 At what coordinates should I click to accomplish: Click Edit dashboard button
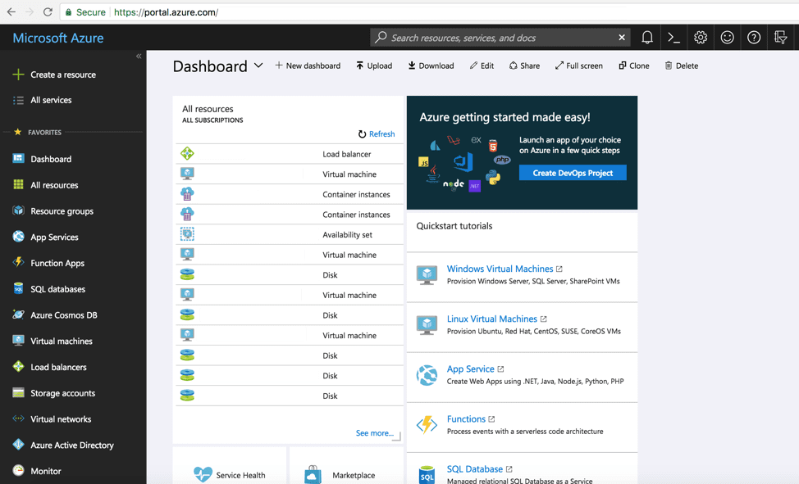(x=482, y=66)
